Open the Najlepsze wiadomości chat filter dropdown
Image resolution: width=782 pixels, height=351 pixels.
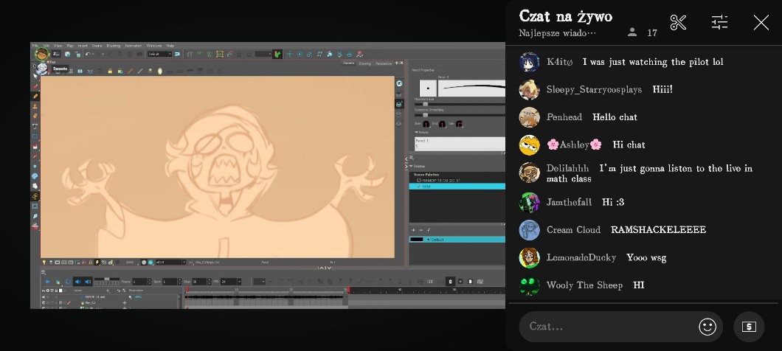pyautogui.click(x=557, y=33)
